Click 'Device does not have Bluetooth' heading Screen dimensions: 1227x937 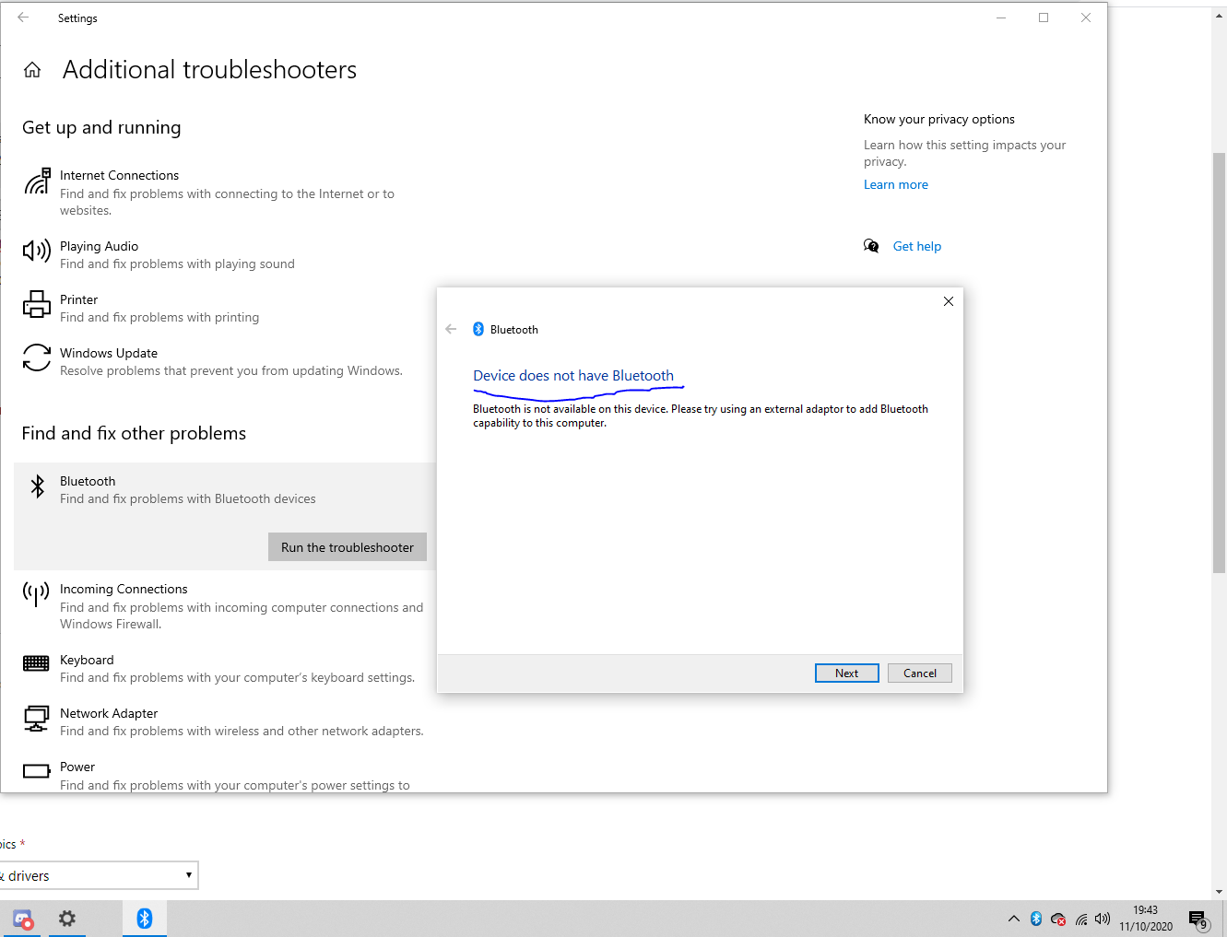[573, 376]
